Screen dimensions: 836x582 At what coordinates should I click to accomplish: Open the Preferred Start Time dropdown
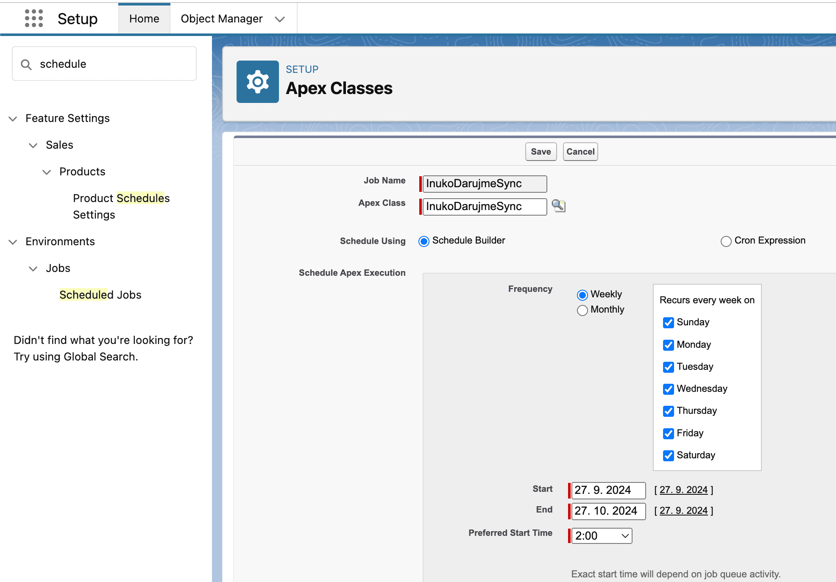(602, 536)
